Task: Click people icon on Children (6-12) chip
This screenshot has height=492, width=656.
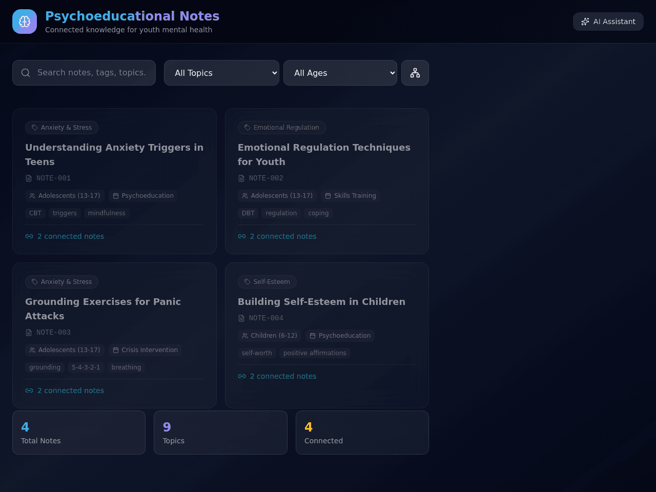Action: (x=245, y=336)
